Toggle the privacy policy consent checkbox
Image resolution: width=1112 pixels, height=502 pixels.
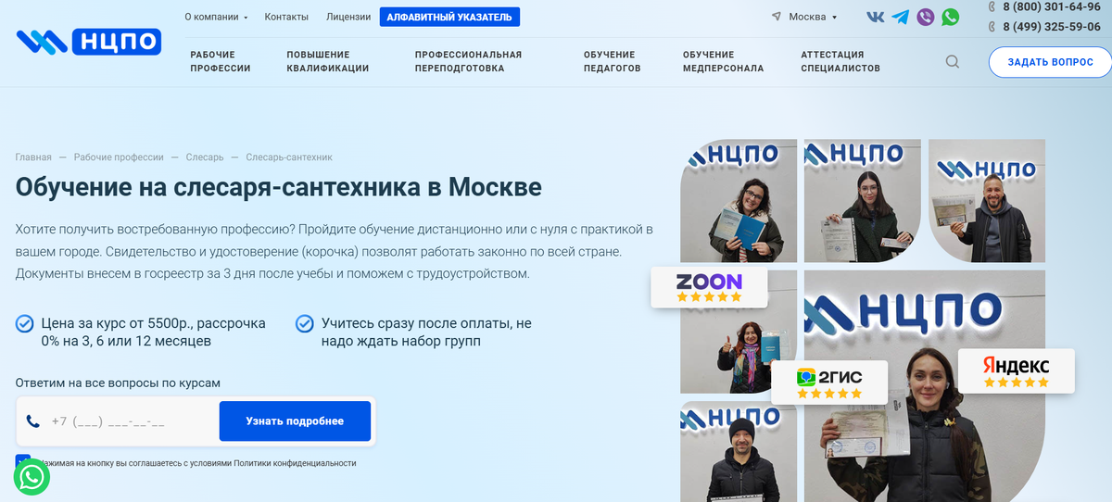23,461
